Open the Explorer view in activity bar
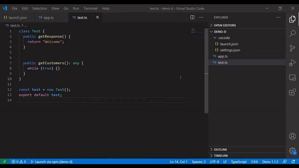The image size is (299, 168). [x=292, y=19]
